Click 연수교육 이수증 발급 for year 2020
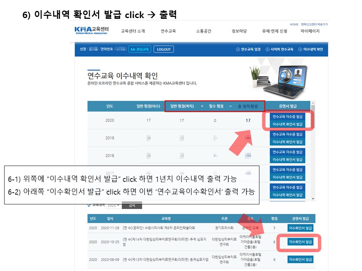The height and width of the screenshot is (271, 362). (x=288, y=117)
